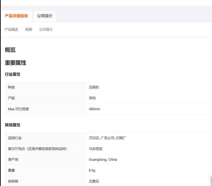Click the 无售后 warranty value
The image size is (212, 186).
tap(94, 181)
